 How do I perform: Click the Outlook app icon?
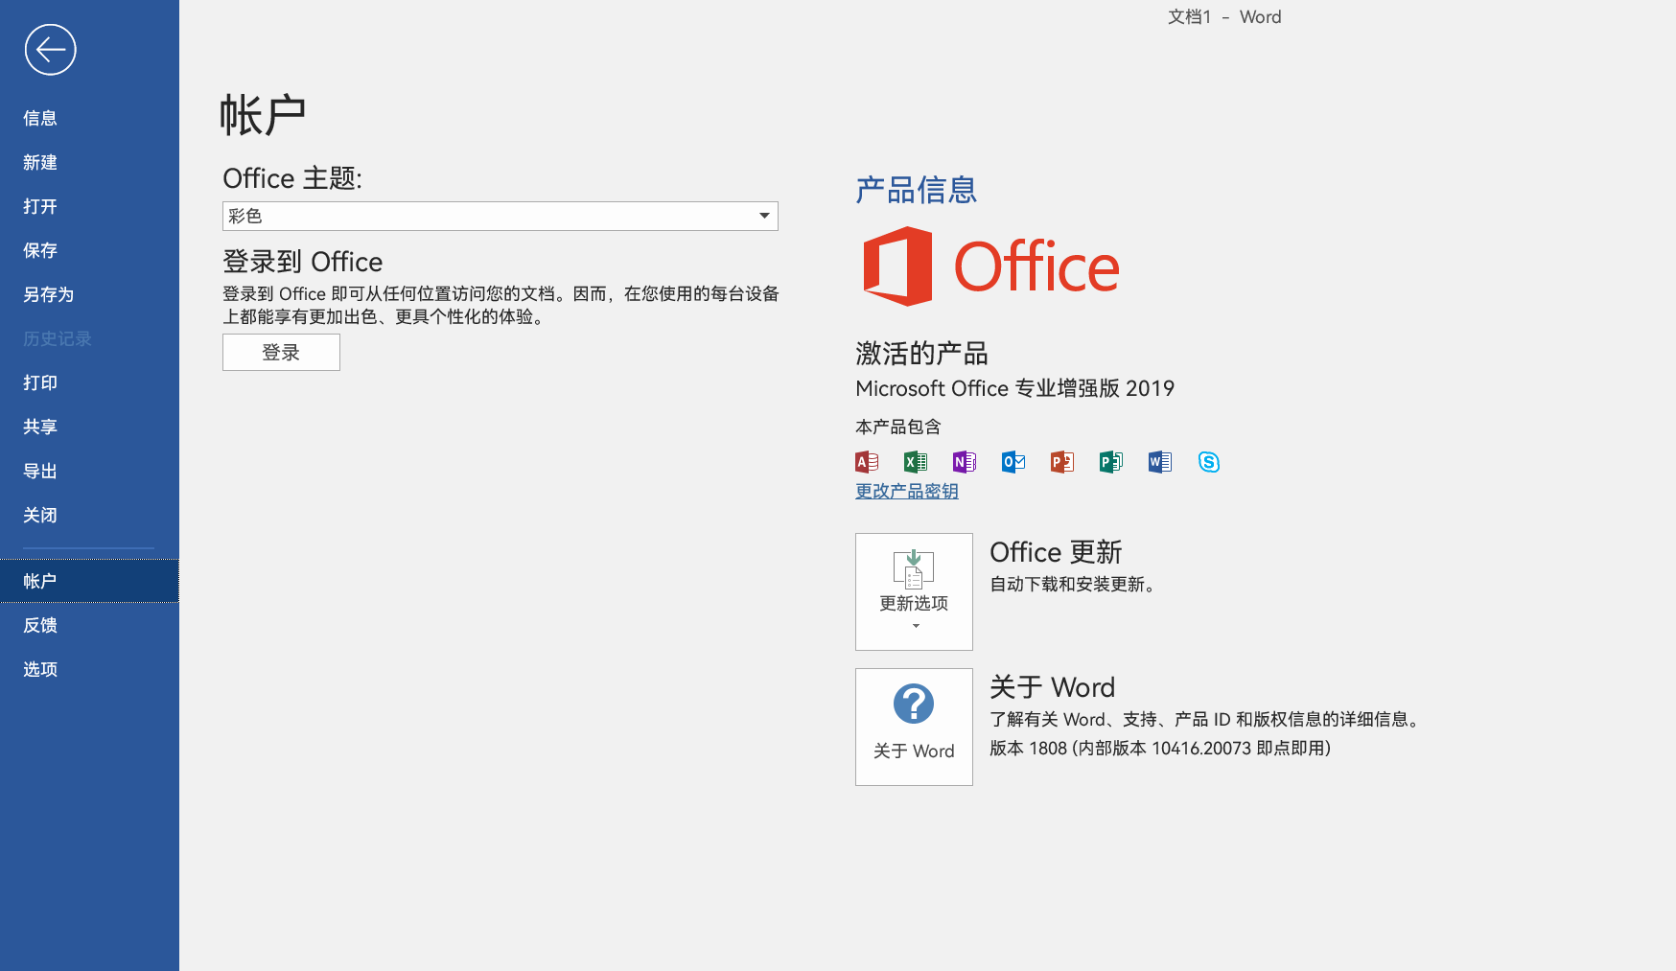[1013, 462]
